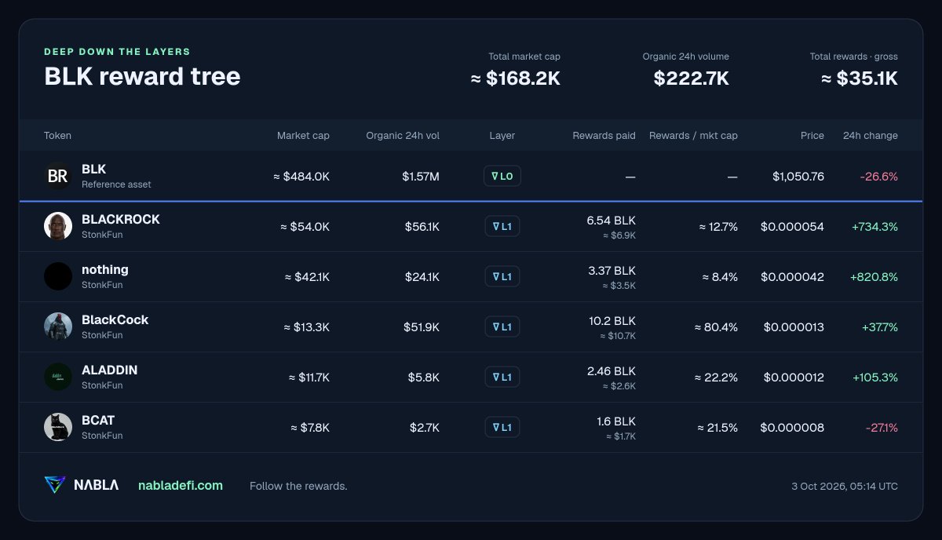Image resolution: width=942 pixels, height=540 pixels.
Task: Sort by Rewards paid column header
Action: pyautogui.click(x=604, y=136)
